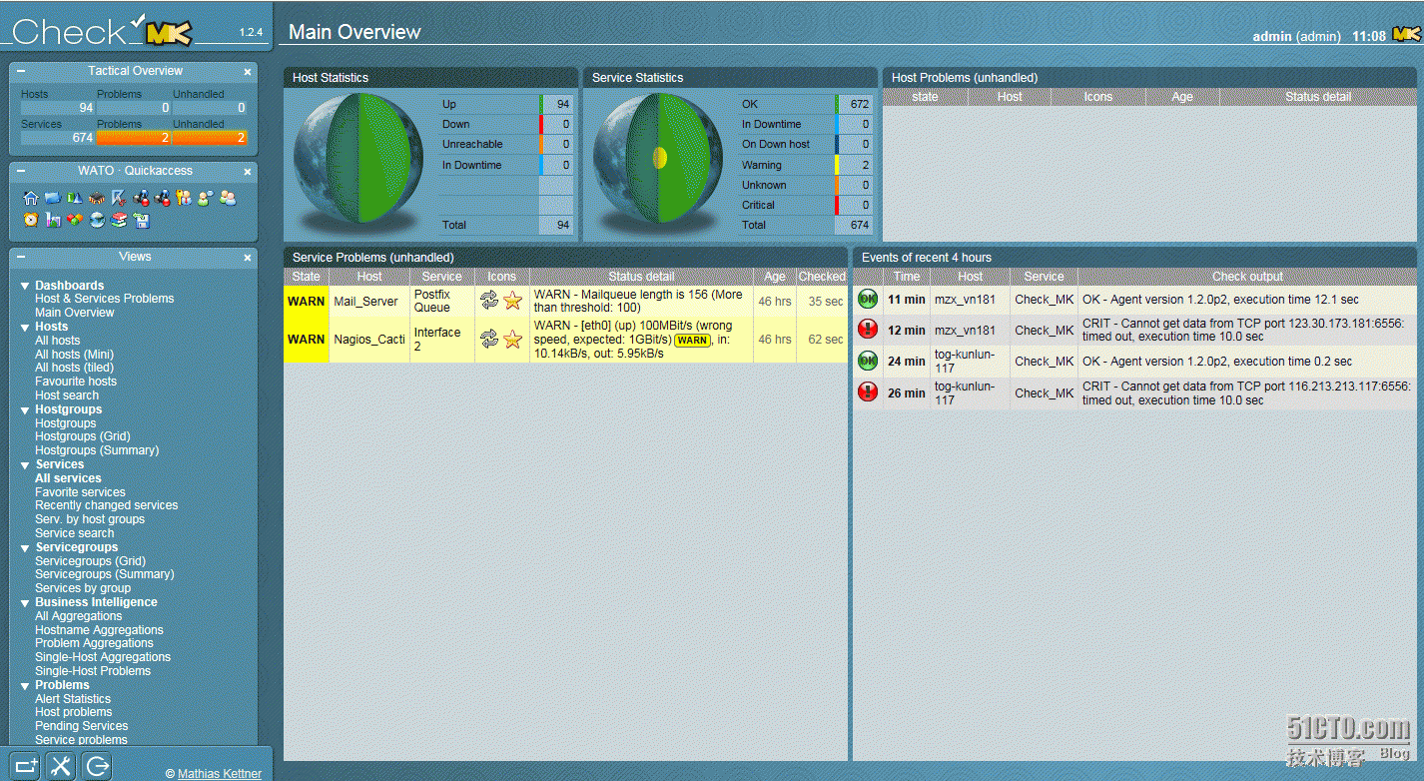Click star icon in Nagios_Cacti row

point(513,340)
